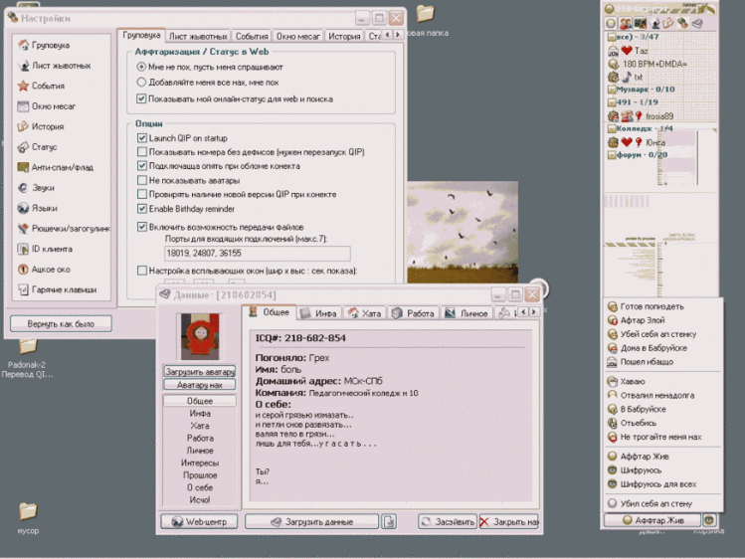Click the tools icon in contact list toolbar
Screen dimensions: 745x559
pos(682,23)
